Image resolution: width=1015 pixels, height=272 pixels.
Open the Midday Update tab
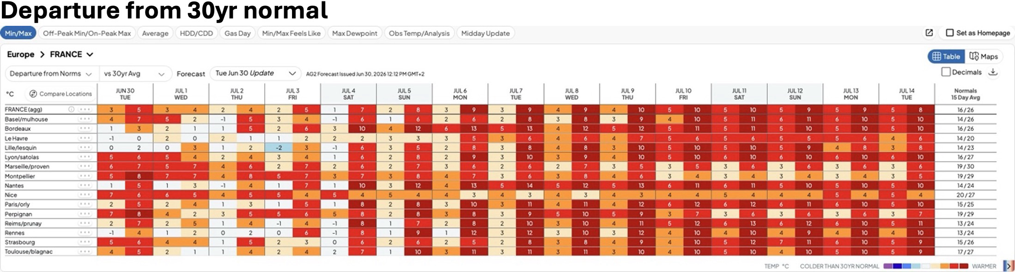486,33
